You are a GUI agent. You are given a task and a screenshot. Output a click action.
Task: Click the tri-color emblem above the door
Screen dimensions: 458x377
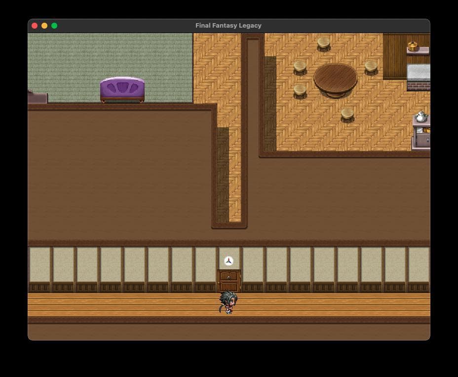pyautogui.click(x=229, y=261)
